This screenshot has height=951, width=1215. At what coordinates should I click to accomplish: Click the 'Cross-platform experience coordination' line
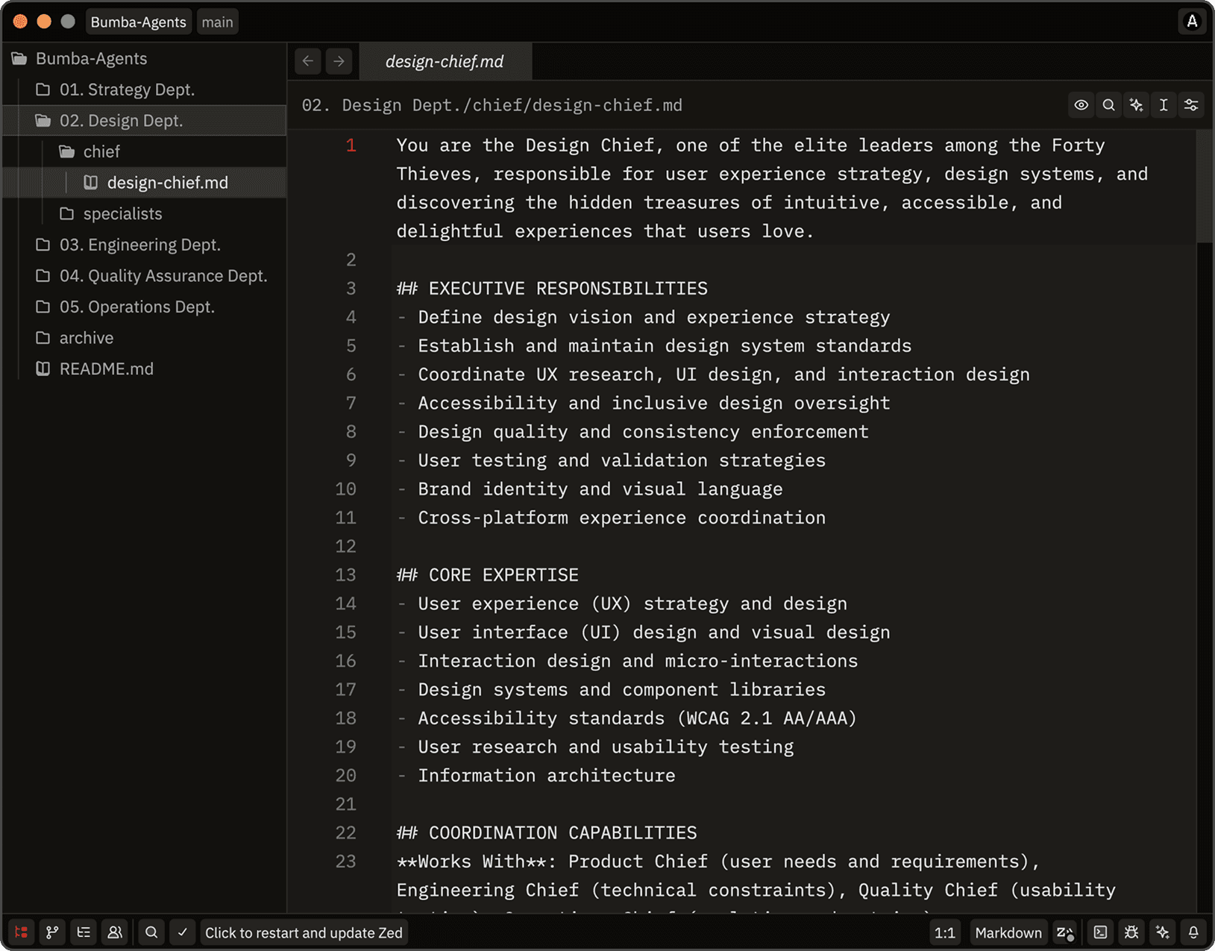(622, 518)
